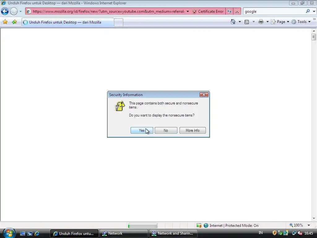Click the vertical scrollbar down arrow
The height and width of the screenshot is (238, 317).
[x=314, y=218]
